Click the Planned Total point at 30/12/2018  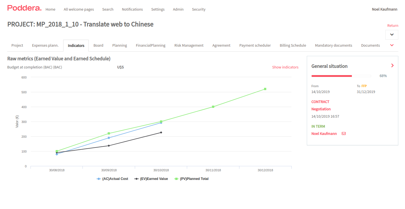[265, 89]
